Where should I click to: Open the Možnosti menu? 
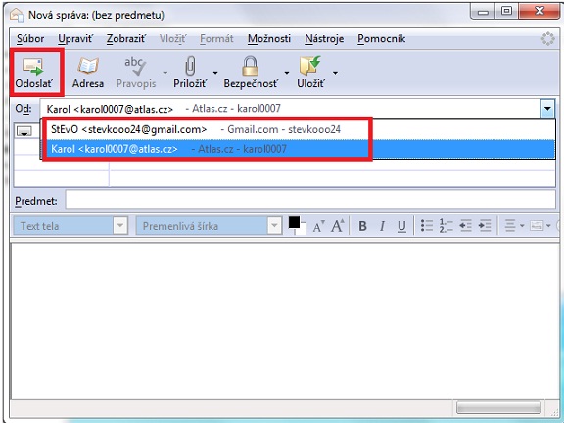(269, 38)
